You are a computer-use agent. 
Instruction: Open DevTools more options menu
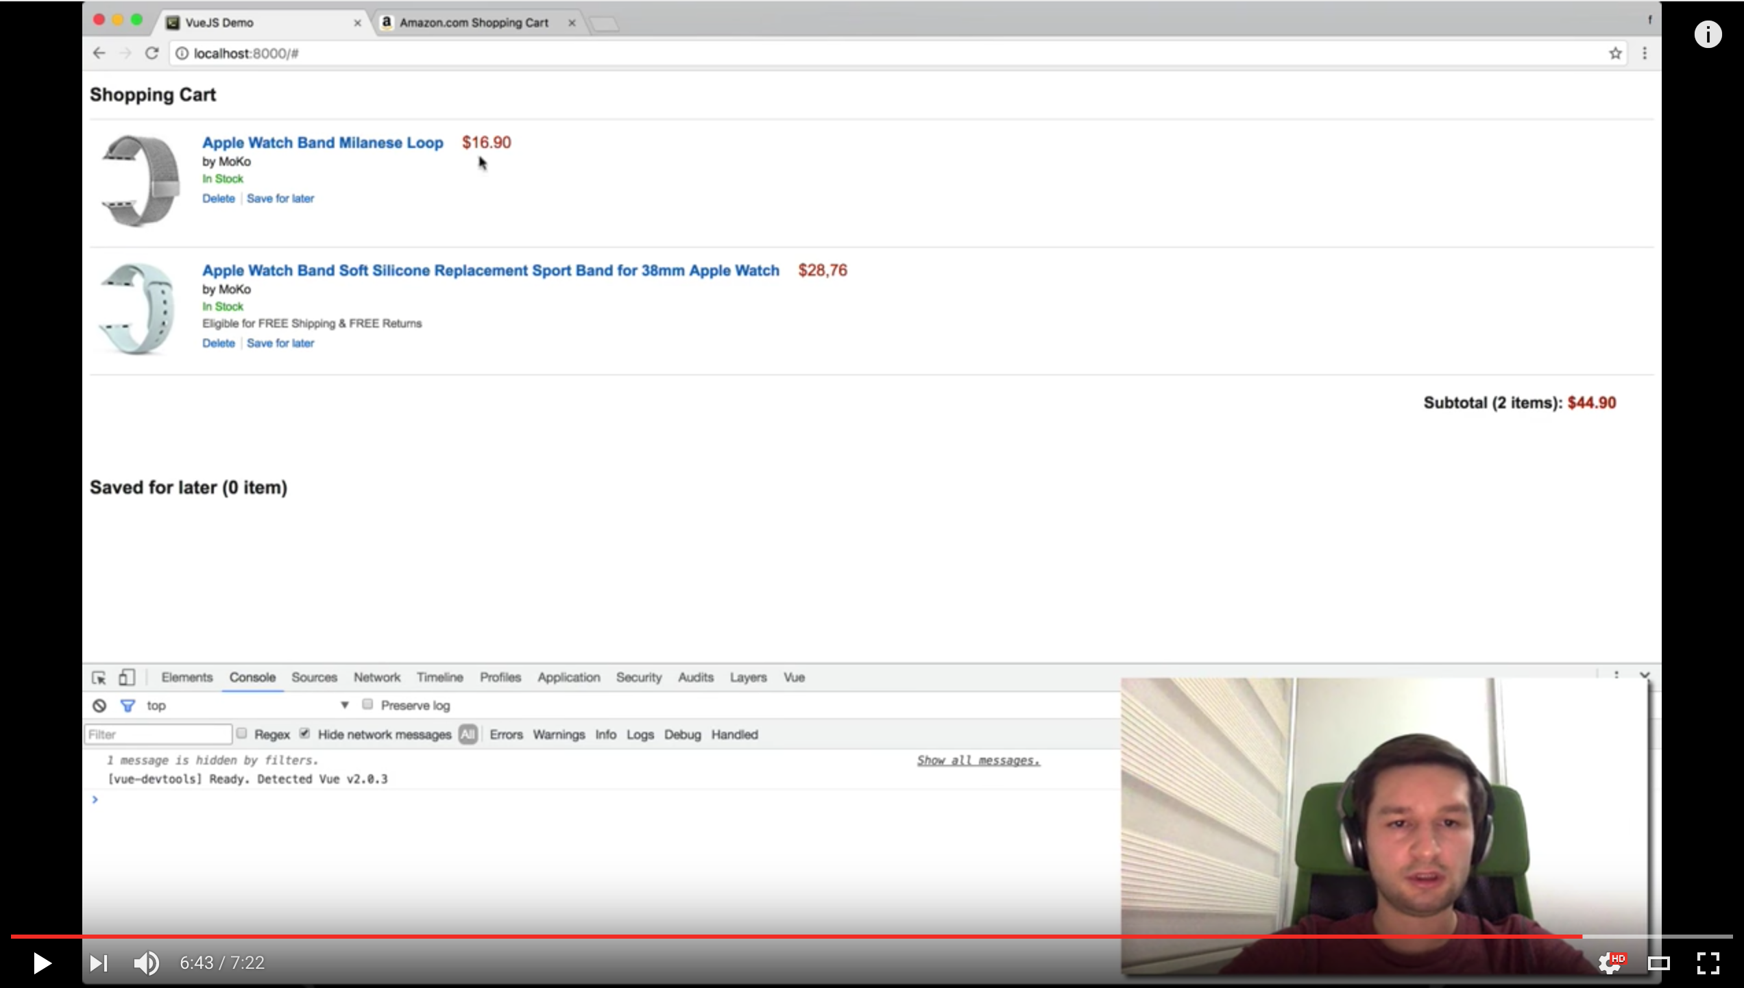pos(1616,676)
